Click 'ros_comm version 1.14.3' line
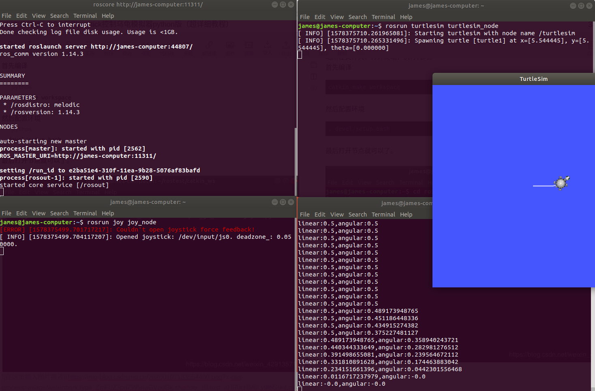The width and height of the screenshot is (595, 391). (42, 54)
